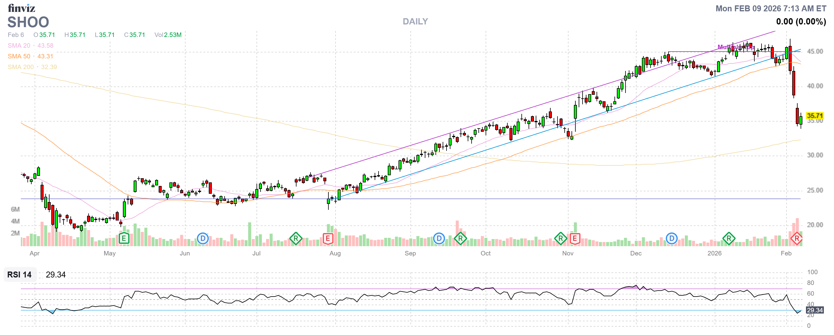Click the finviz logo

[21, 8]
